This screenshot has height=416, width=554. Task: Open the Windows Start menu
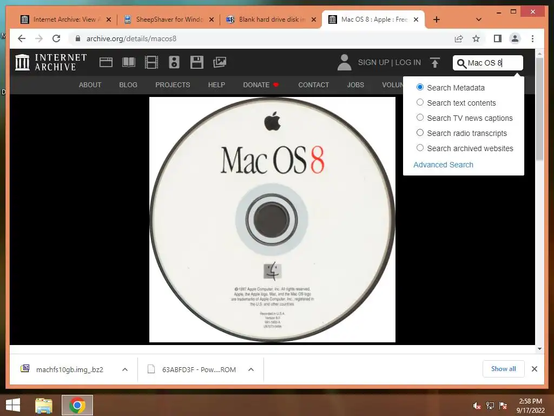(13, 405)
